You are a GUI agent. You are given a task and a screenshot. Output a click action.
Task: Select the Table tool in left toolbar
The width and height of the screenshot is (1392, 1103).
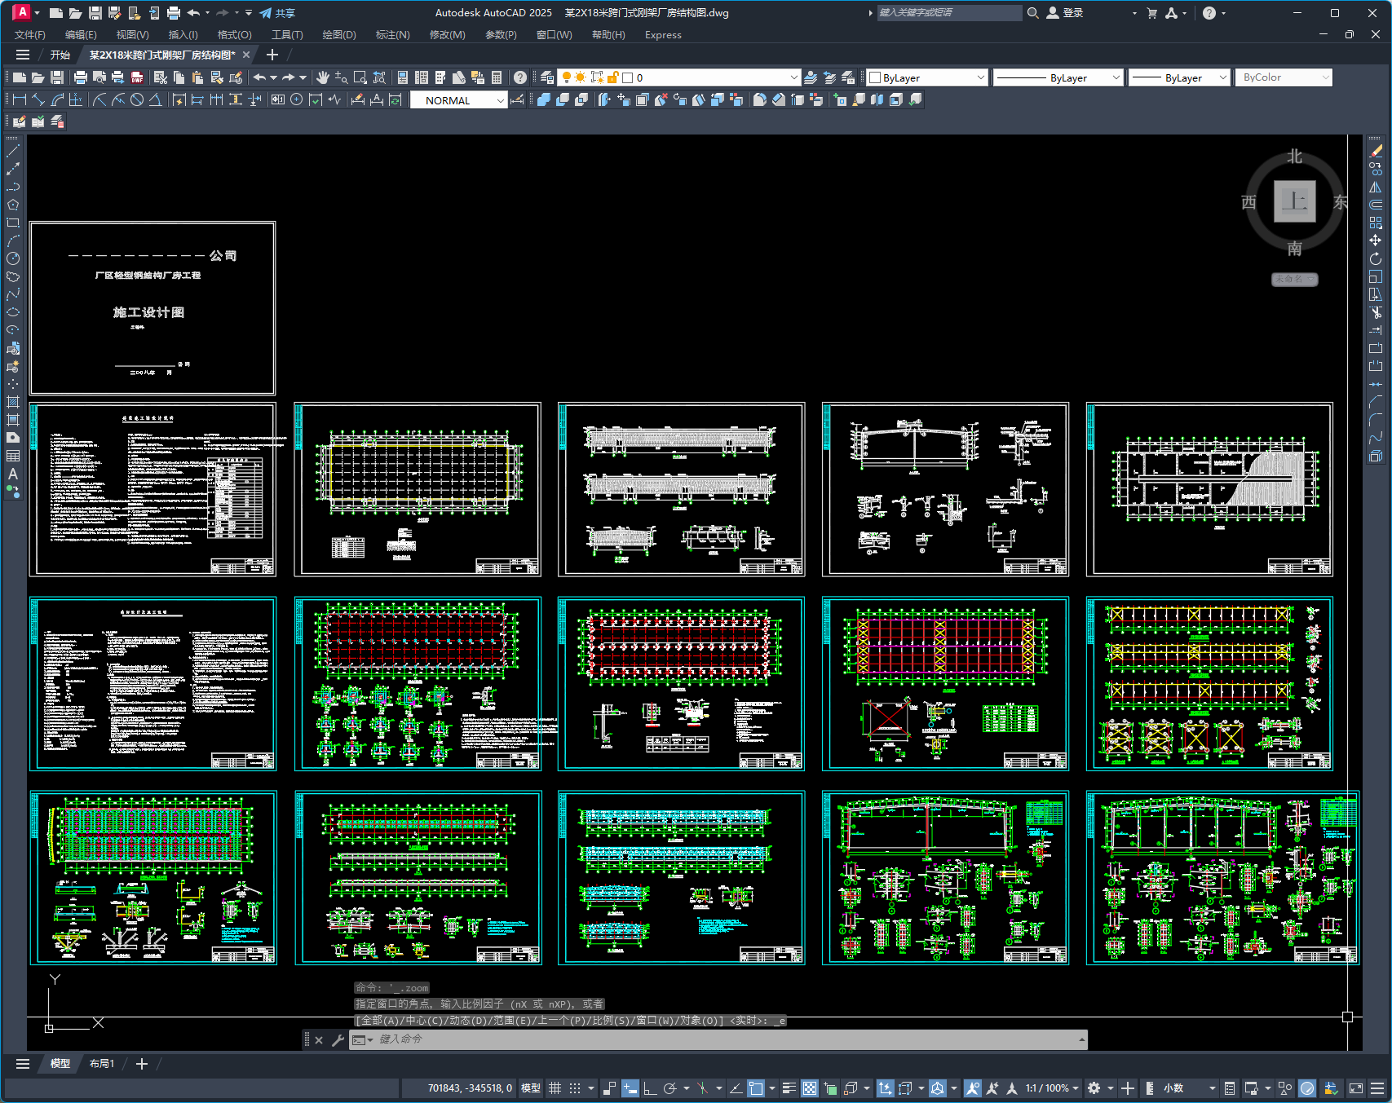pos(13,456)
